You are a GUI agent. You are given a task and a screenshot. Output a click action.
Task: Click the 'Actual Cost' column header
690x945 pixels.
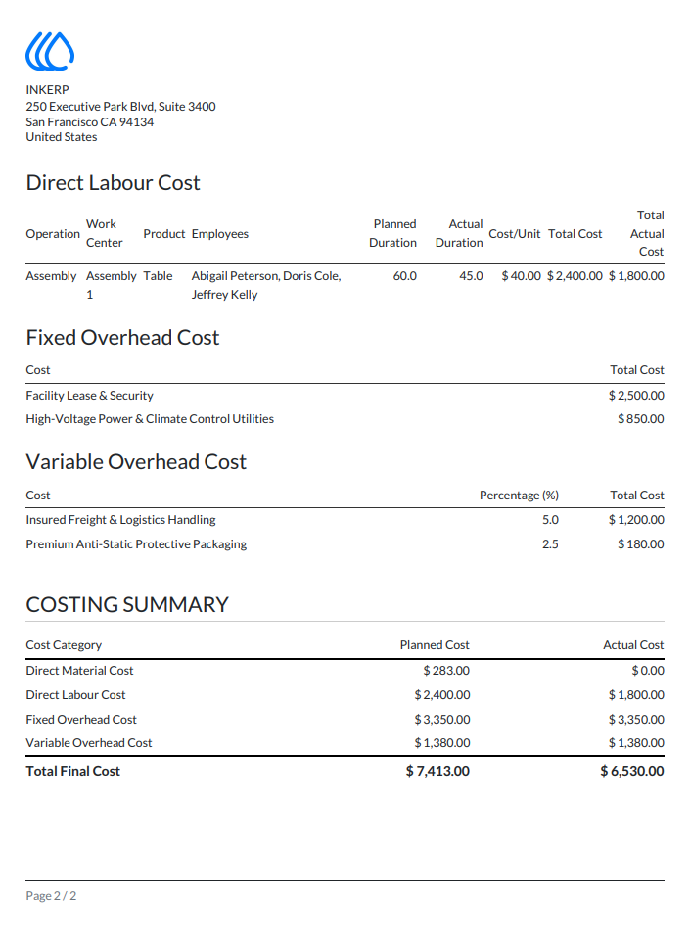click(633, 645)
